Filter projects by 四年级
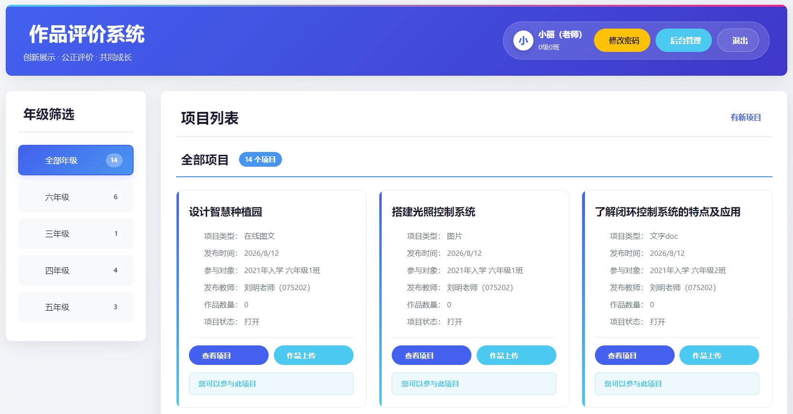793x414 pixels. coord(76,270)
